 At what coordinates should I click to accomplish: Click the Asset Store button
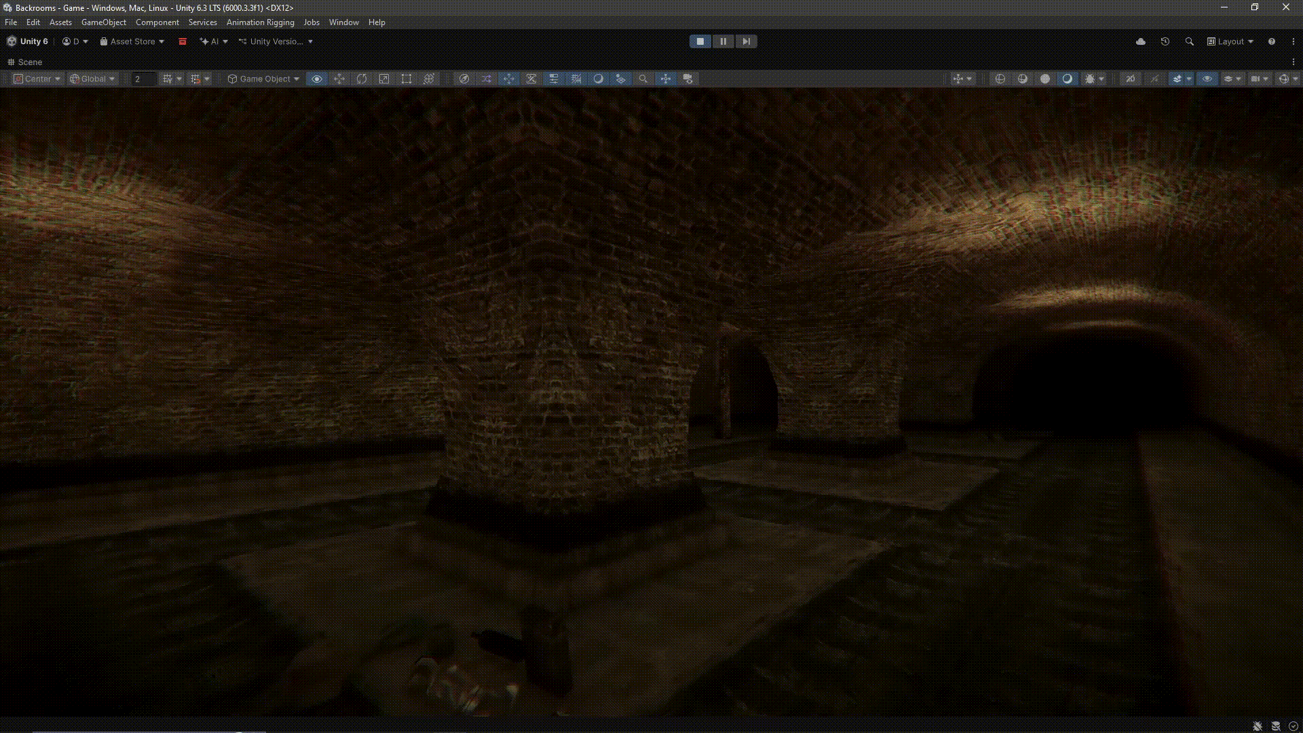(x=132, y=41)
